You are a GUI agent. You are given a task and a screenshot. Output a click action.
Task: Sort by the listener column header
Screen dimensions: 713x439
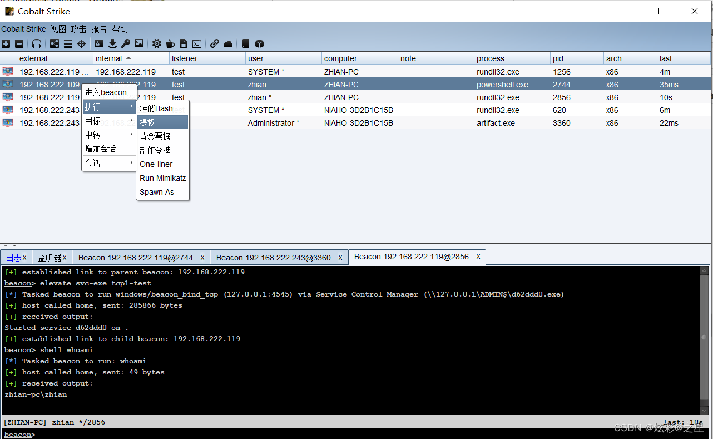pos(207,58)
